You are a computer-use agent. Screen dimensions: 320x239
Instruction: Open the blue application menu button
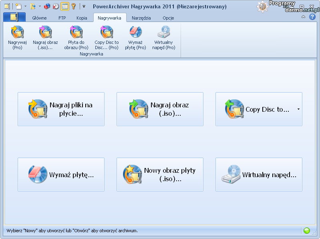tap(14, 17)
